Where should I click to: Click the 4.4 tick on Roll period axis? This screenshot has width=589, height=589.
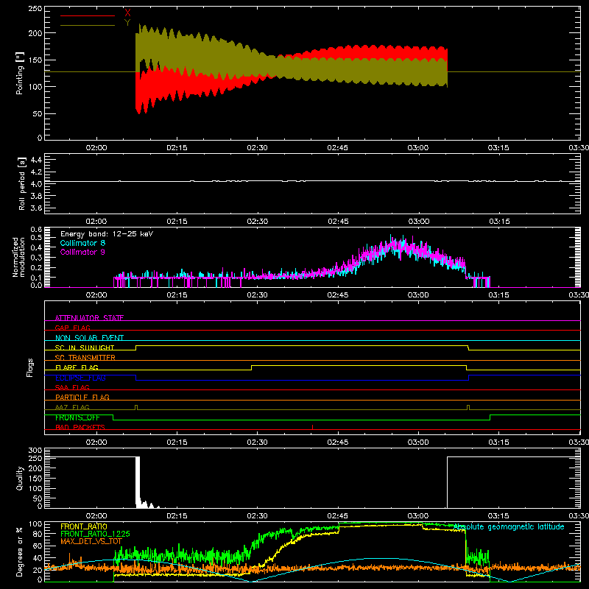36,160
